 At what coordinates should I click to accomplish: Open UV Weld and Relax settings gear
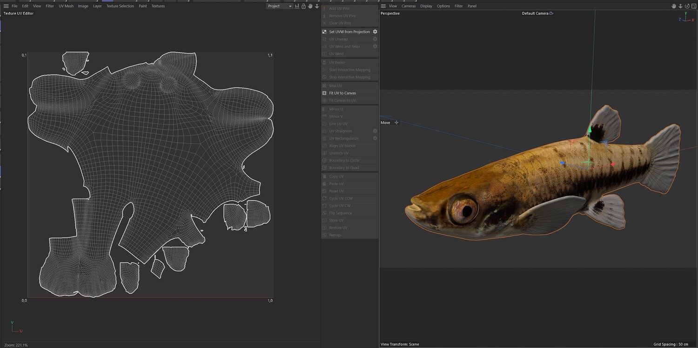(x=375, y=46)
